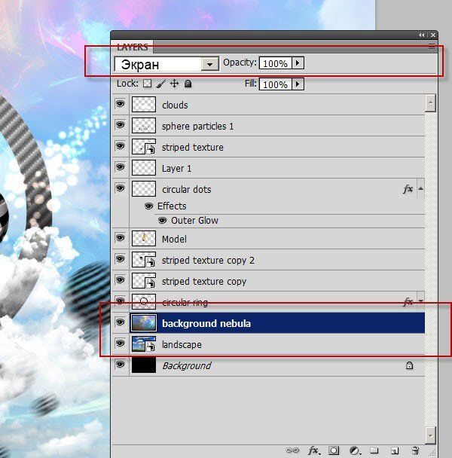
Task: Hide striped texture copy layer
Action: (120, 279)
